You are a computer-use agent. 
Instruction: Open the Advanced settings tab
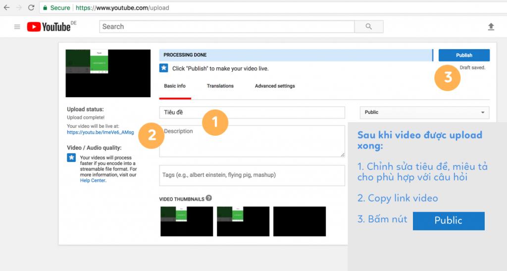click(275, 86)
